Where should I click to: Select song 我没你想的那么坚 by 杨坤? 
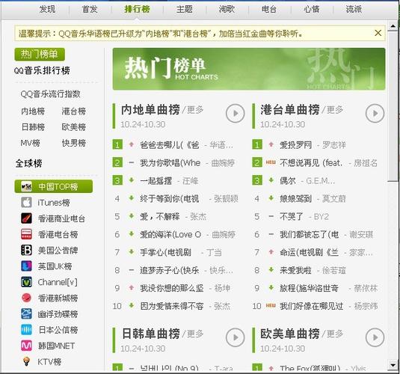[172, 288]
